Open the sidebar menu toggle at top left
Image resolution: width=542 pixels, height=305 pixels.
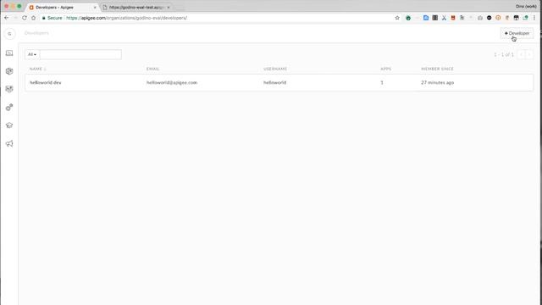tap(9, 34)
